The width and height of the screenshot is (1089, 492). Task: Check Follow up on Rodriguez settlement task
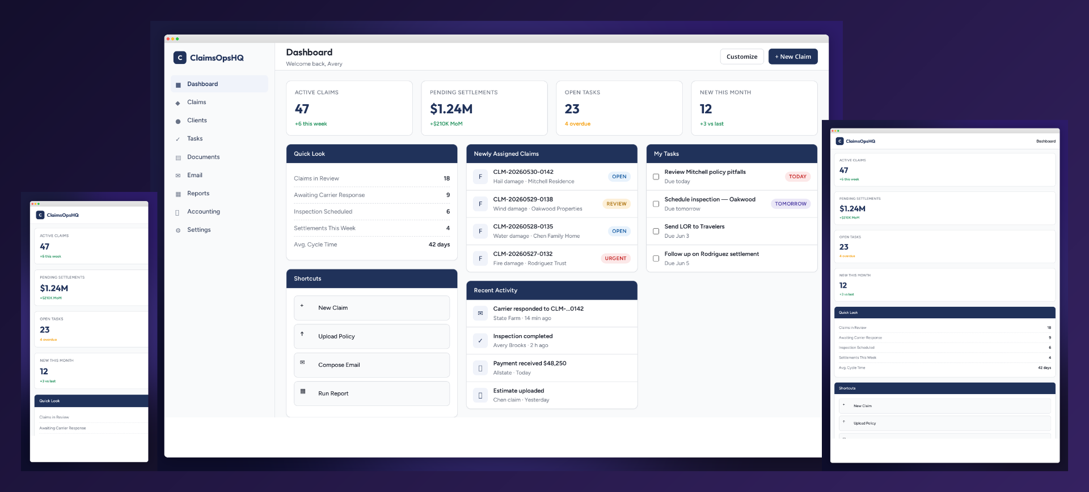[x=656, y=259]
